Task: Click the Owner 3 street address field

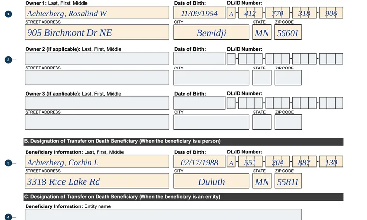Action: [x=97, y=122]
